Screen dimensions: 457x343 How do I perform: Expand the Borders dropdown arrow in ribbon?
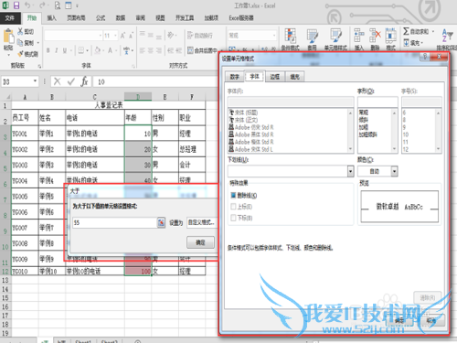[87, 50]
